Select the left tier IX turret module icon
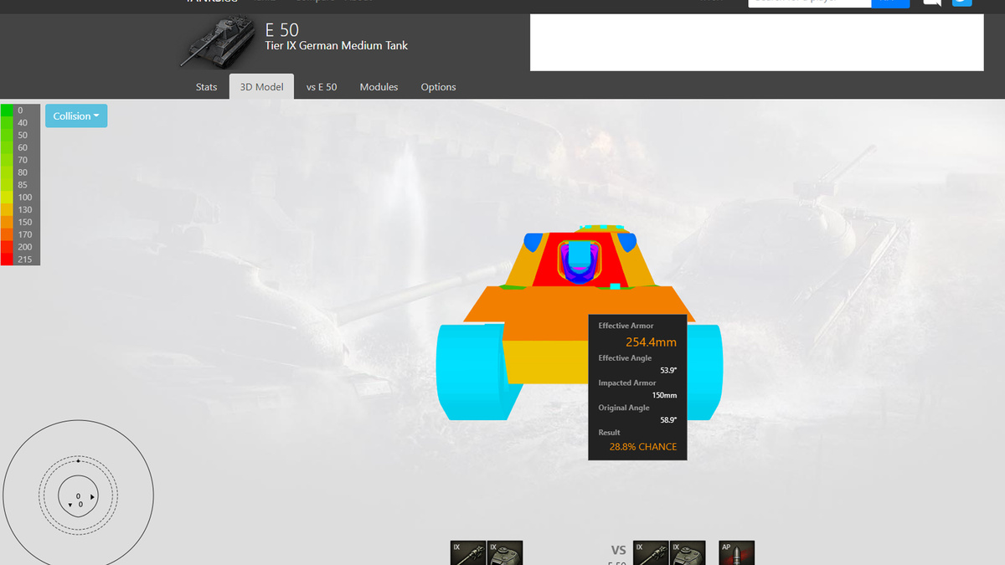 pyautogui.click(x=505, y=552)
